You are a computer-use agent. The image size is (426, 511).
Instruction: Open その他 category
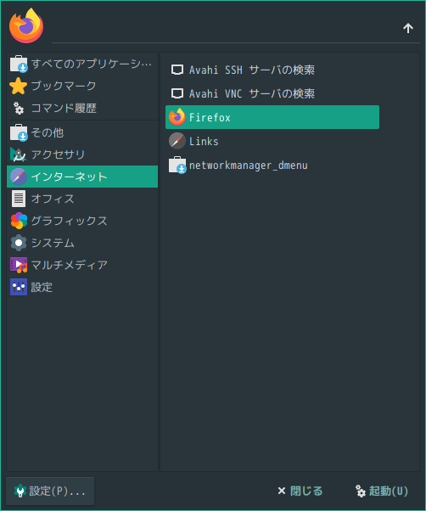(82, 132)
